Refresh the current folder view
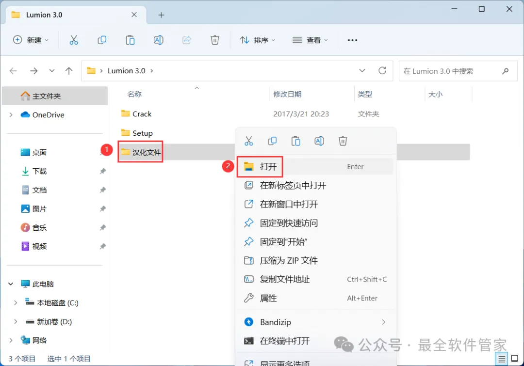524x366 pixels. point(382,70)
